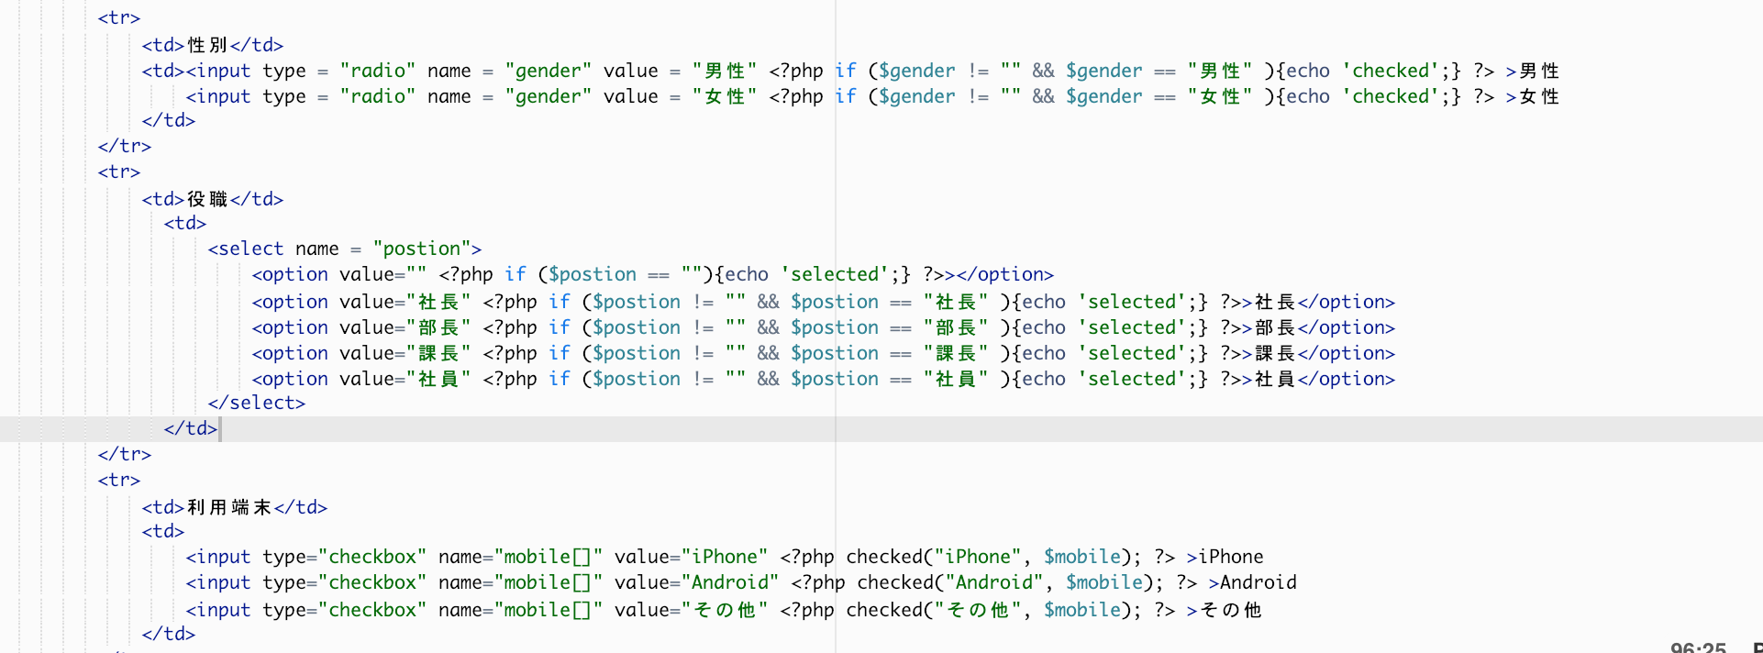Click the lone <td> tag above the iPhone checkbox
Screen dimensions: 1763x653
[x=163, y=531]
